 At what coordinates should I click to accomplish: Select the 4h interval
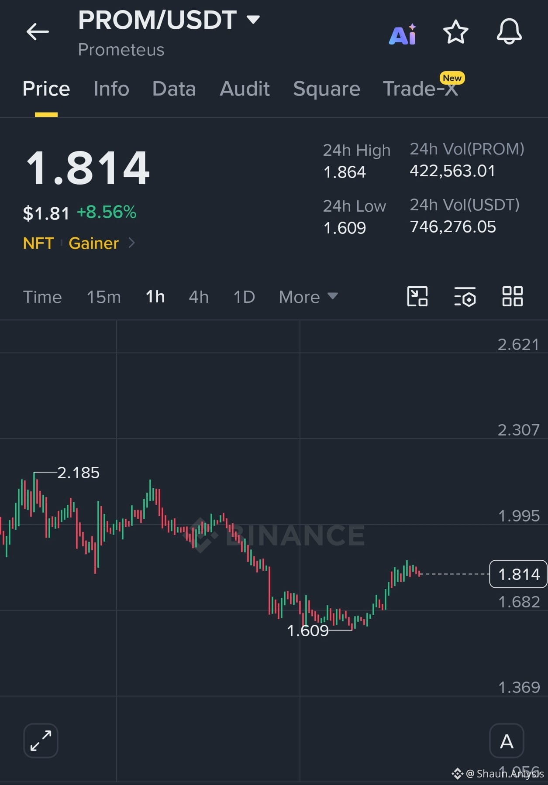point(199,297)
